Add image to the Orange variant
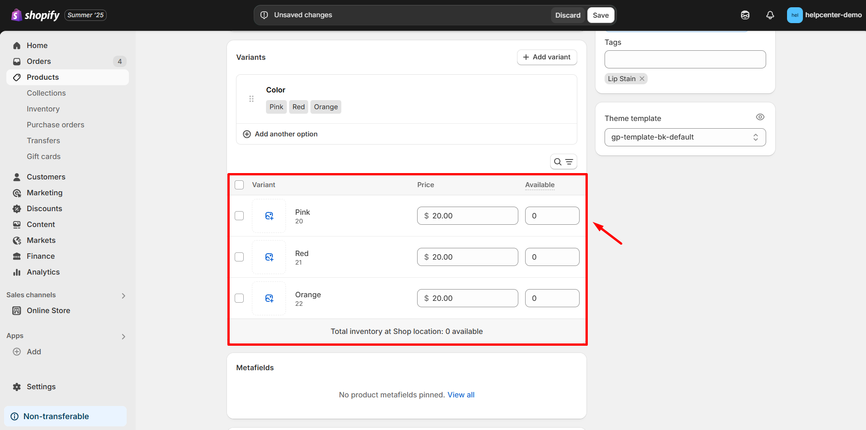This screenshot has height=430, width=866. coord(269,298)
